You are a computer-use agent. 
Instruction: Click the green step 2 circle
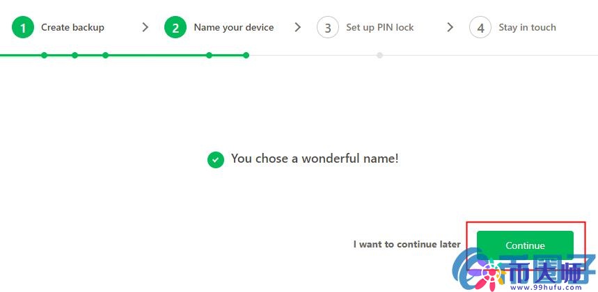click(175, 27)
